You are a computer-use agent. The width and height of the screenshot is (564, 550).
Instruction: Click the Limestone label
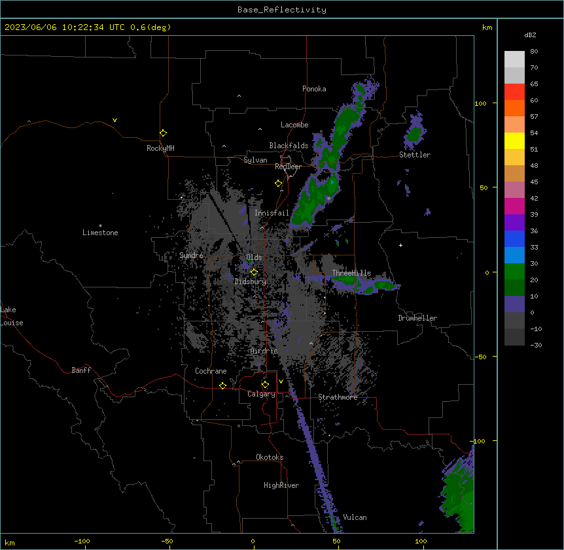pos(100,233)
